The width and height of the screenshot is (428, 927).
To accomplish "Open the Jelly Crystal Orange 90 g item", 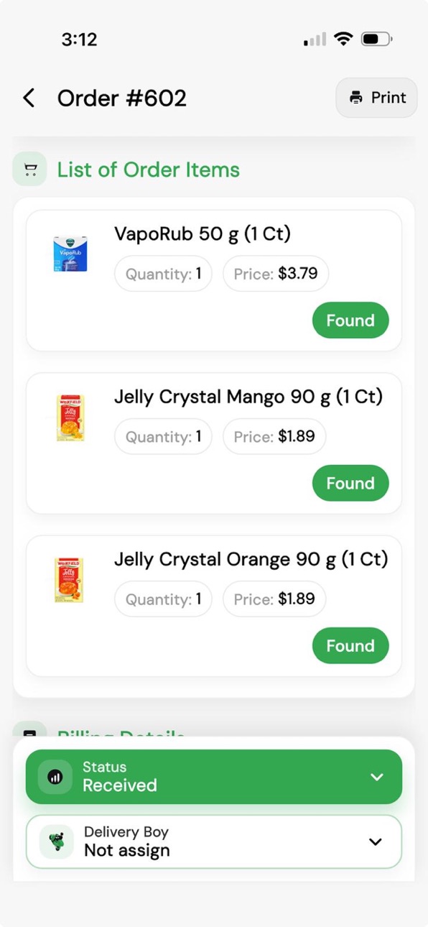I will (x=214, y=606).
